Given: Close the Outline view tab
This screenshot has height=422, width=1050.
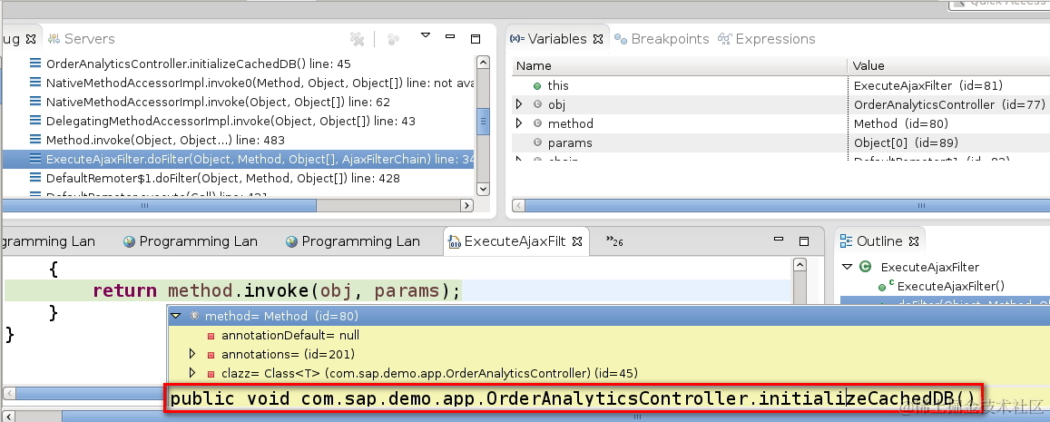Looking at the screenshot, I should 914,241.
